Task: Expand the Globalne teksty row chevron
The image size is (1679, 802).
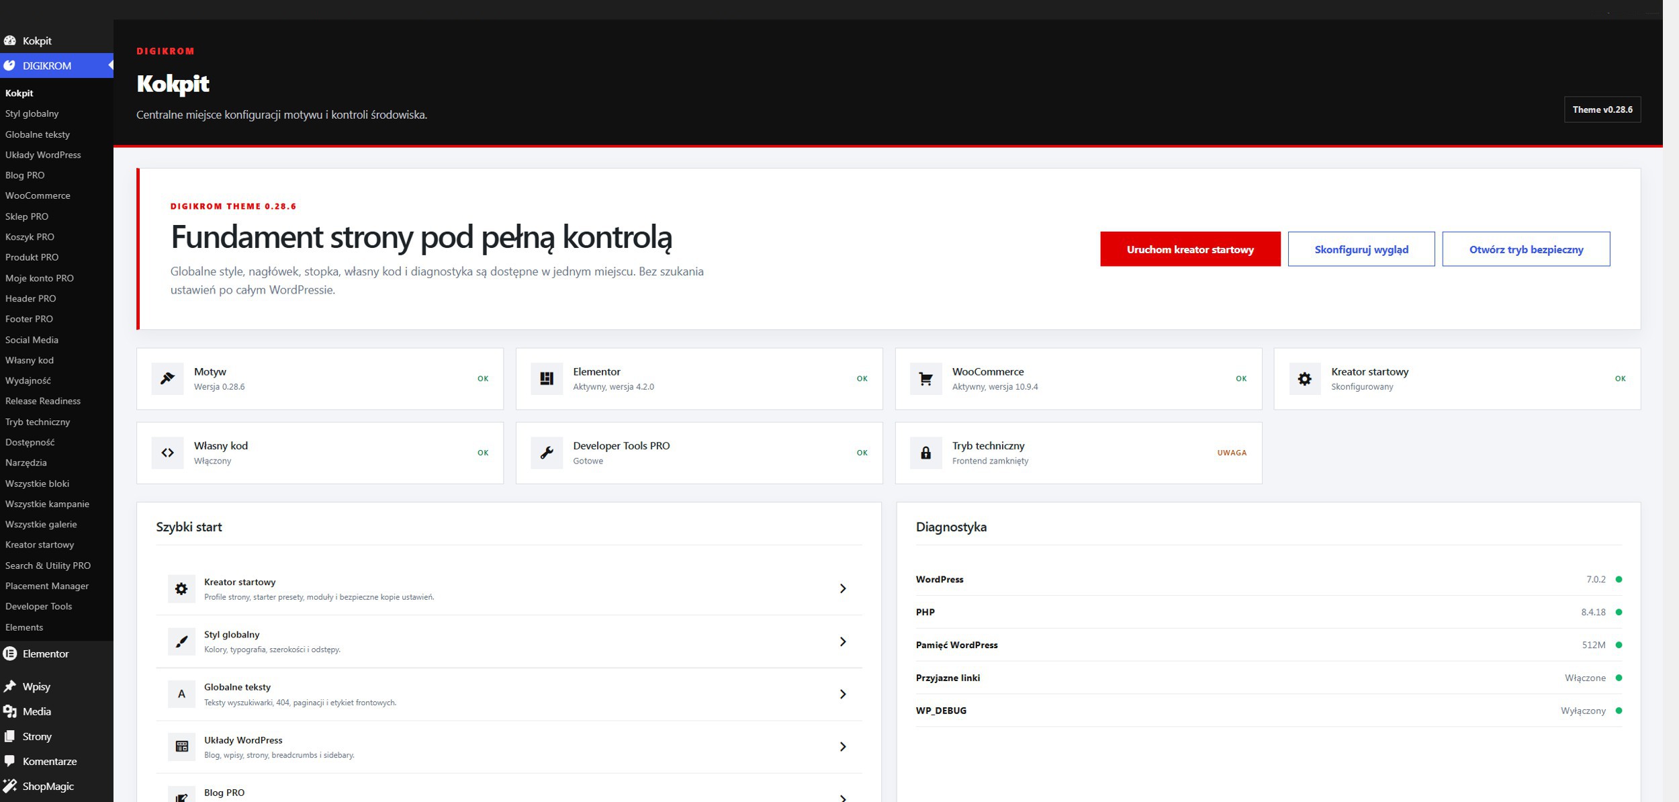Action: click(x=843, y=694)
